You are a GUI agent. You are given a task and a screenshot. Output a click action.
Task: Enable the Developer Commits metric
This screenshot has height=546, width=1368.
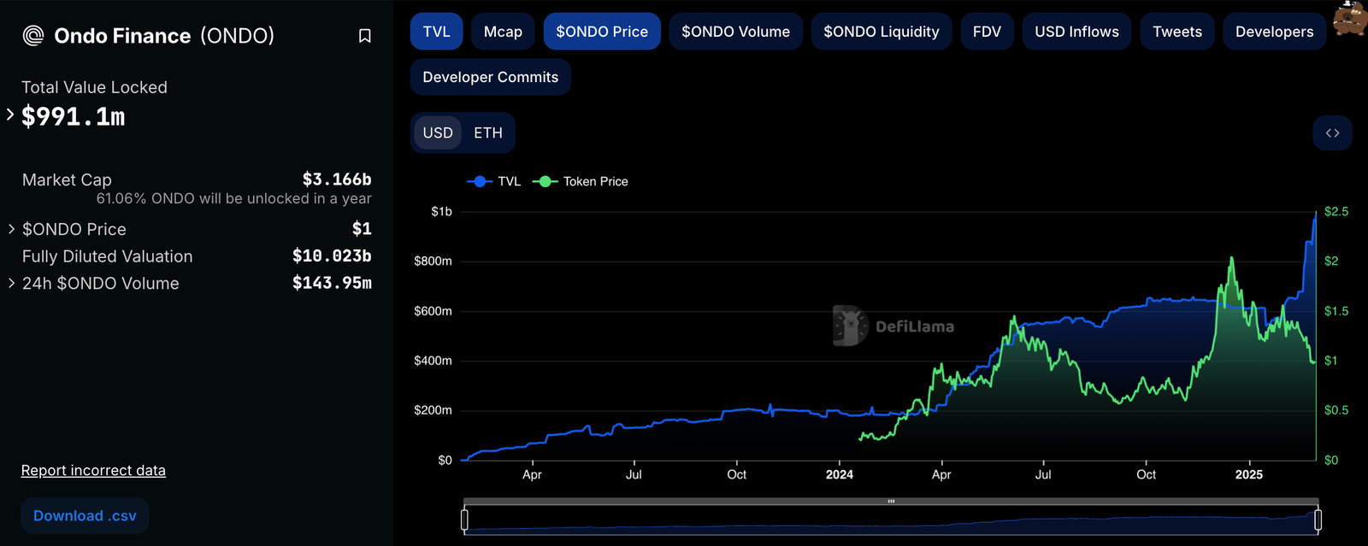pyautogui.click(x=490, y=77)
